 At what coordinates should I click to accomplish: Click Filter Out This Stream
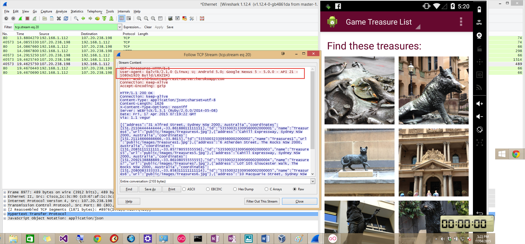coord(262,201)
